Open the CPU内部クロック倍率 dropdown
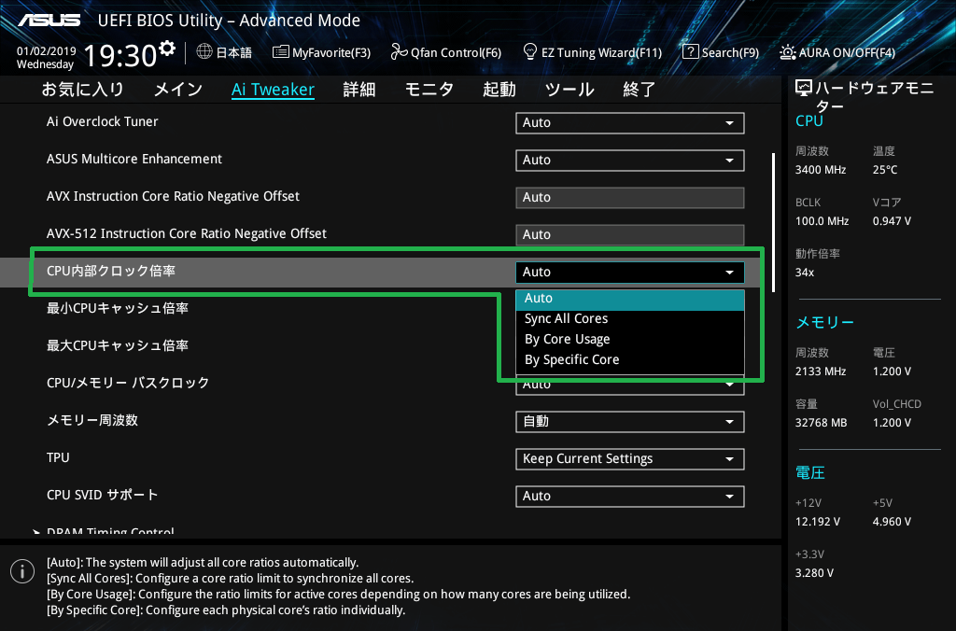The height and width of the screenshot is (631, 956). (630, 272)
